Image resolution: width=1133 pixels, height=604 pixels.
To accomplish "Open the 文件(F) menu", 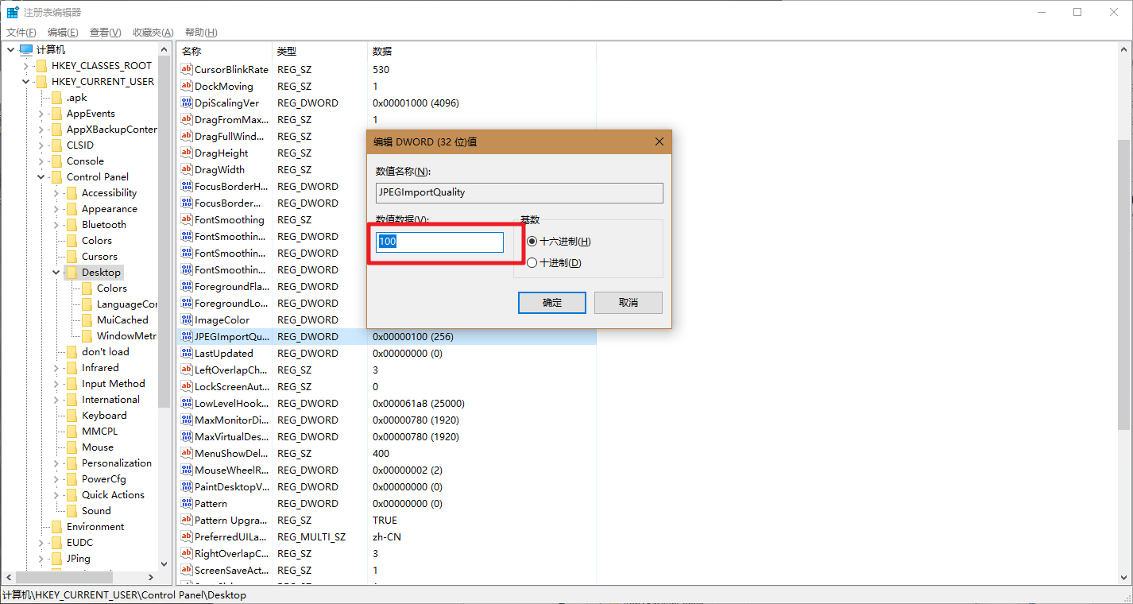I will pos(21,33).
